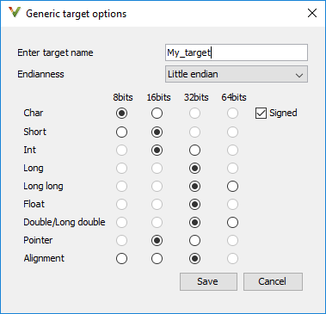Click the 'Float' row label
This screenshot has width=326, height=314.
tap(34, 204)
